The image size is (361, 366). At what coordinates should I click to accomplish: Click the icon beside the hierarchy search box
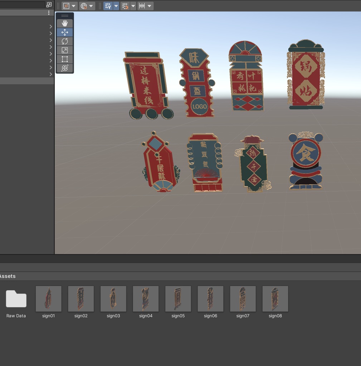point(49,4)
